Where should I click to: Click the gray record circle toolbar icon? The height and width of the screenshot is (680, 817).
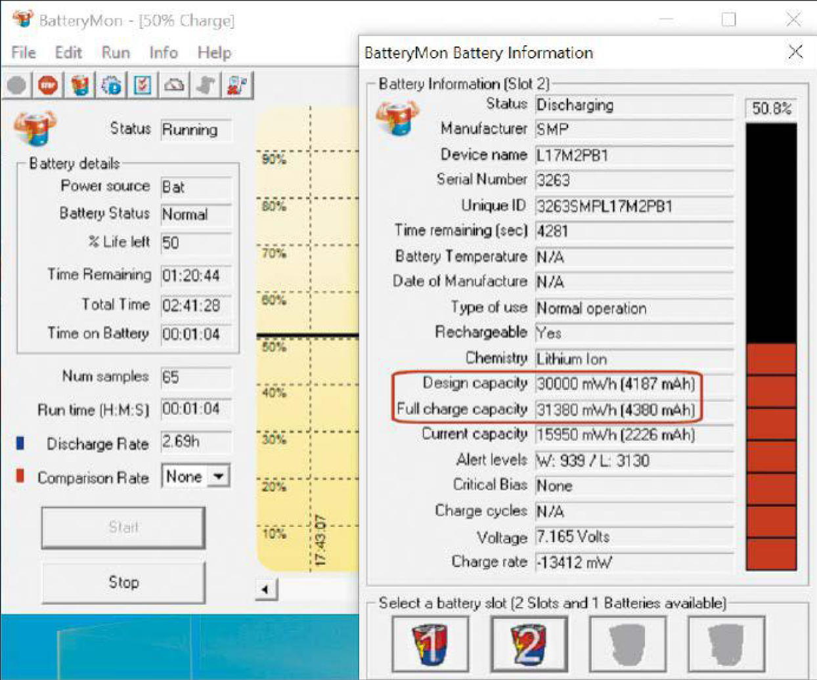[x=17, y=85]
